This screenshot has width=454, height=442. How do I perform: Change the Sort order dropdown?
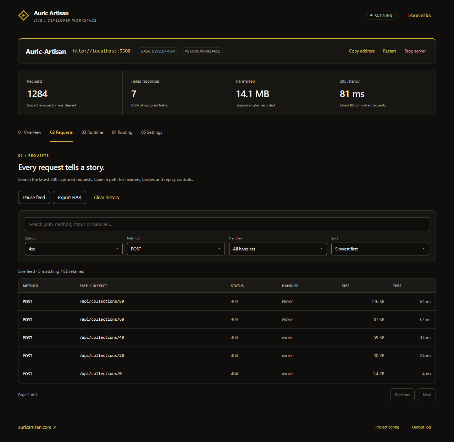(x=380, y=249)
